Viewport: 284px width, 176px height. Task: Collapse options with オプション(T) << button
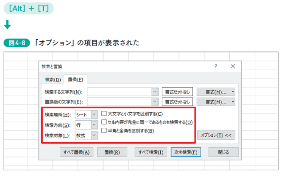click(216, 135)
